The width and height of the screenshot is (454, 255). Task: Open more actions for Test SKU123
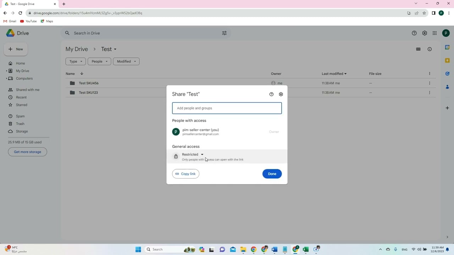pos(430,93)
